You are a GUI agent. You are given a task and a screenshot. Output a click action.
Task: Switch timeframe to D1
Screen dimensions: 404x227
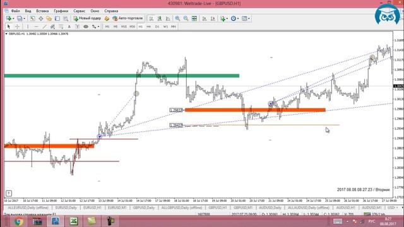(x=157, y=26)
